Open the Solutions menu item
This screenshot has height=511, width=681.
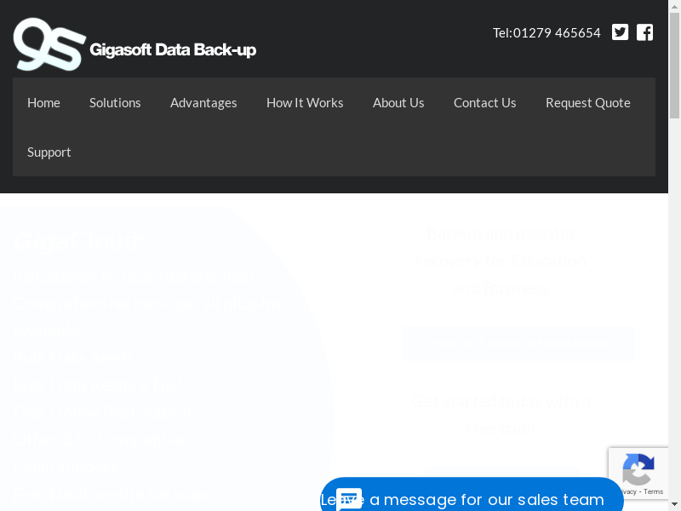coord(115,102)
